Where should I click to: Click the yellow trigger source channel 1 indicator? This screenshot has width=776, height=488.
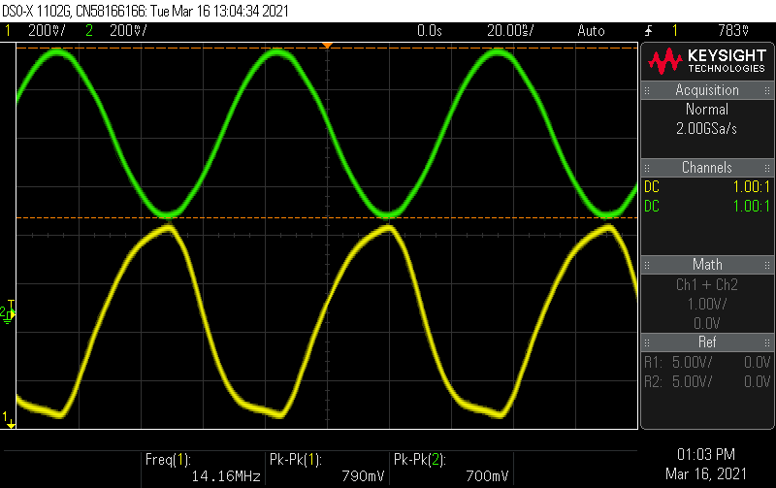point(675,31)
